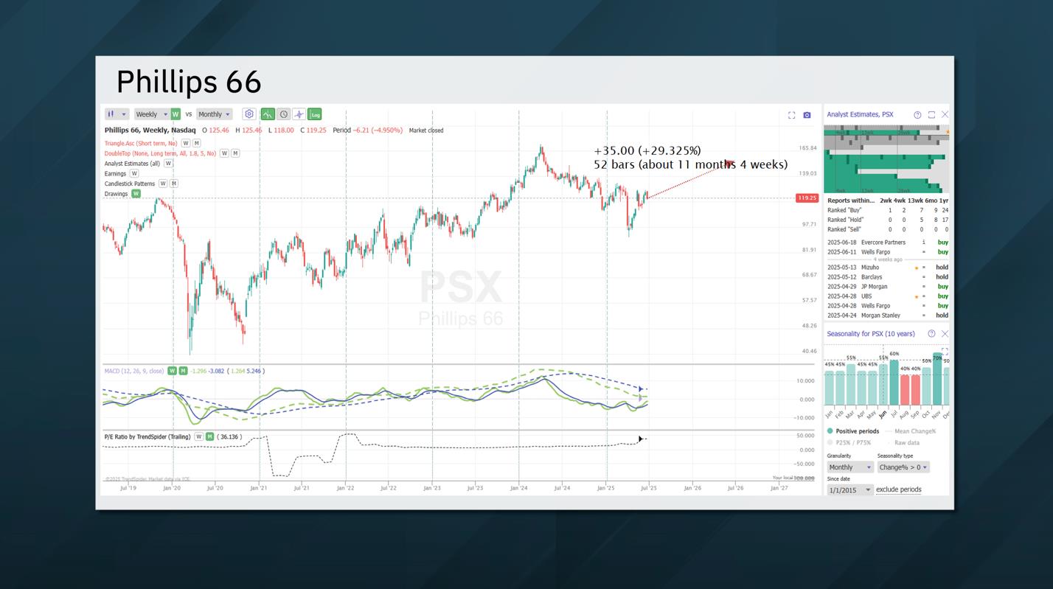The height and width of the screenshot is (589, 1053).
Task: Click the Ranked "Hold" row label
Action: click(845, 220)
